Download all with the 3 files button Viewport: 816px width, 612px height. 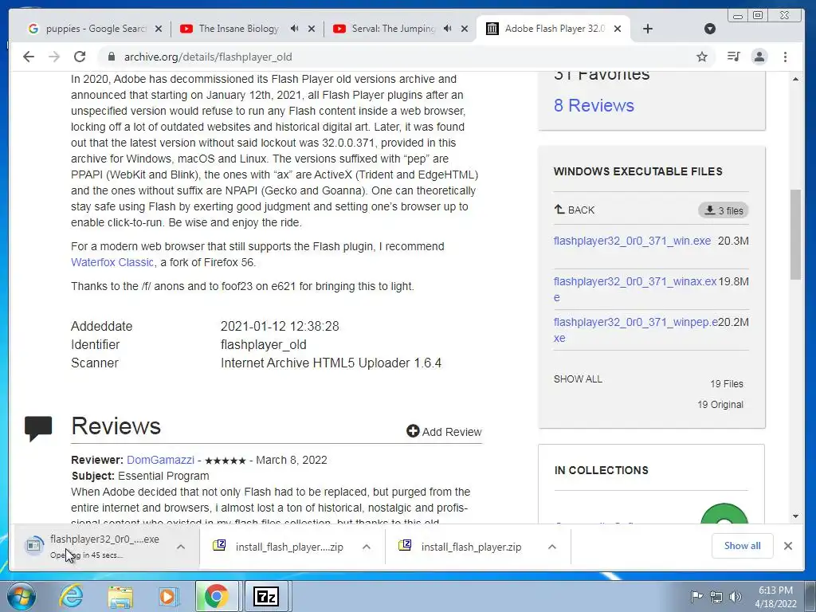[x=724, y=210]
